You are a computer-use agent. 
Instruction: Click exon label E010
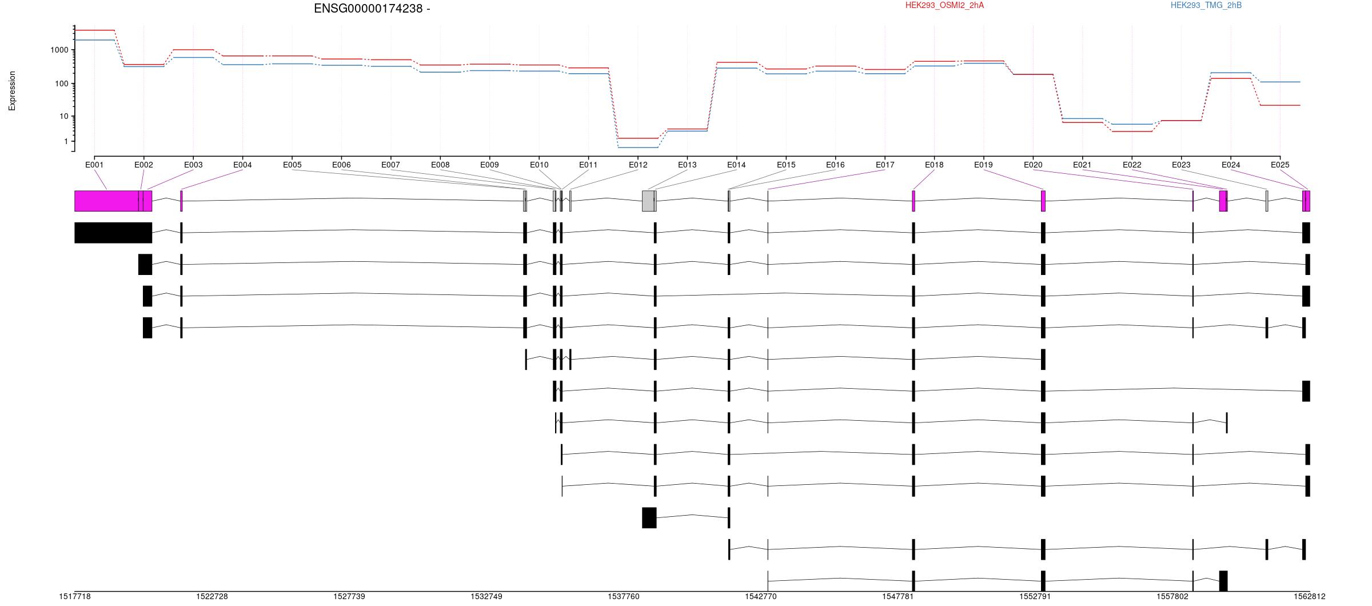539,165
